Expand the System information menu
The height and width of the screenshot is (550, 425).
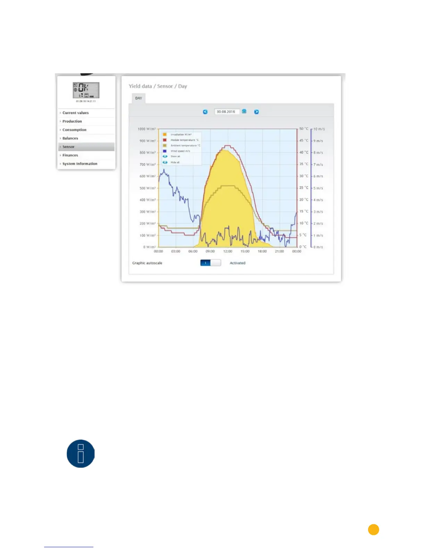[86, 164]
